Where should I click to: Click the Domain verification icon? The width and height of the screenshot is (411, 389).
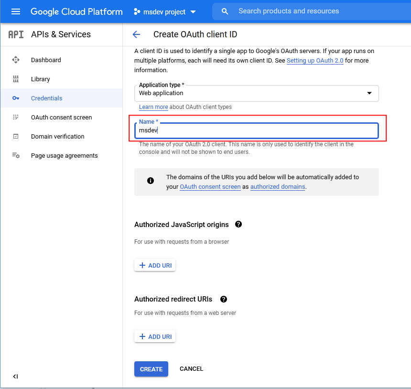tap(16, 136)
